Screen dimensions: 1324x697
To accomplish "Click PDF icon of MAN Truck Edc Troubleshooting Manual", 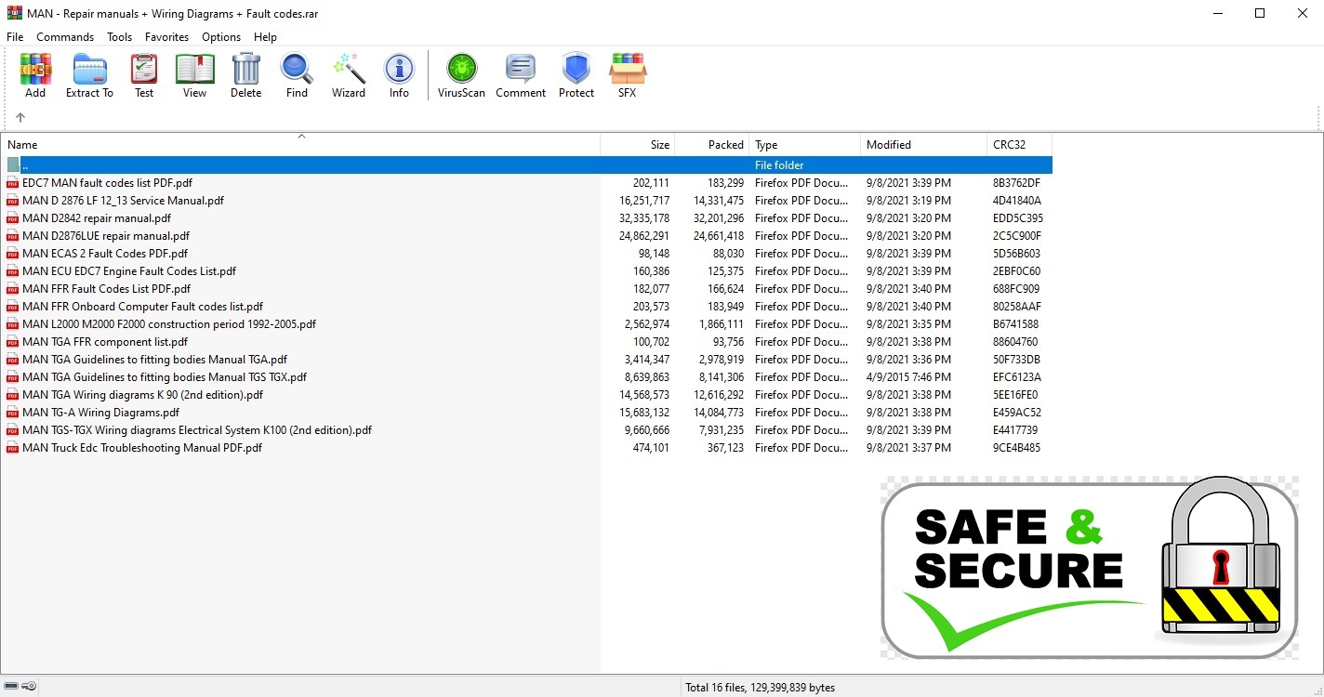I will [x=13, y=448].
